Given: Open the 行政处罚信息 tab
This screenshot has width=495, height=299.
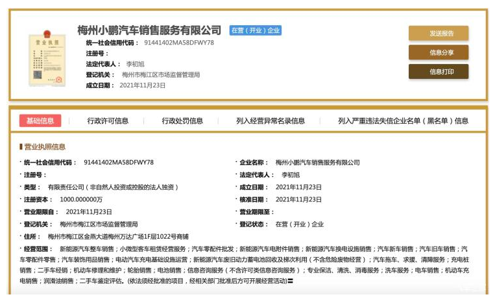Looking at the screenshot, I should click(x=182, y=120).
